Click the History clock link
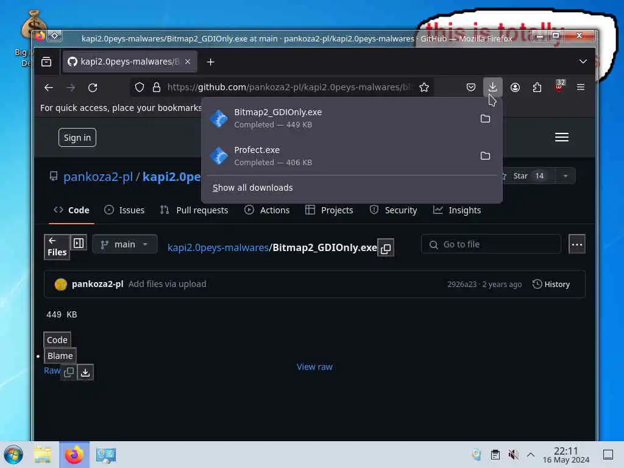The width and height of the screenshot is (624, 468). [x=551, y=284]
